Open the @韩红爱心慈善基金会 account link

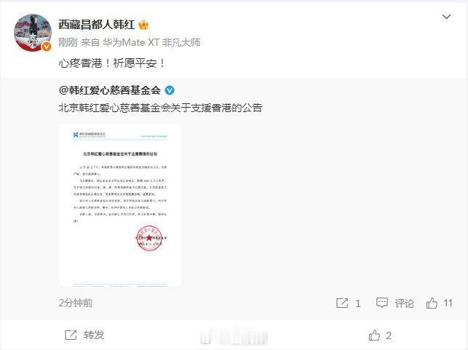coord(110,90)
